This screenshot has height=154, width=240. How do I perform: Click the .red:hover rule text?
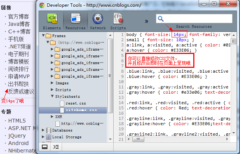coord(178,108)
